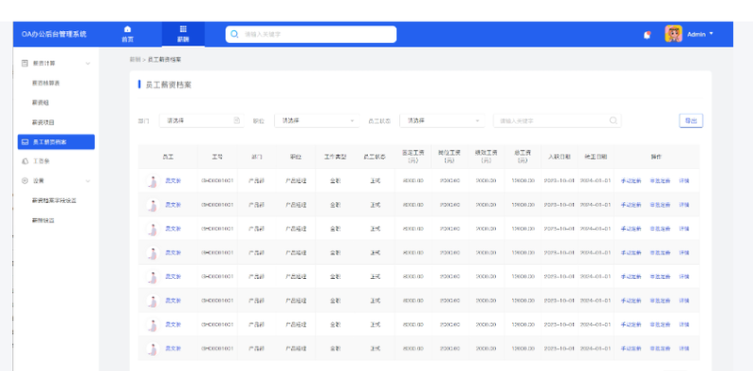This screenshot has height=371, width=753.
Task: Click the search icon in table keyword filter
Action: point(614,121)
